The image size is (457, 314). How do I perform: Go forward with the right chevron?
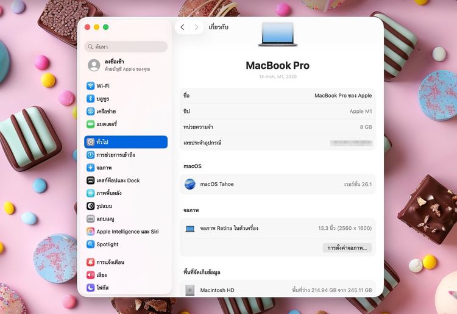point(196,27)
